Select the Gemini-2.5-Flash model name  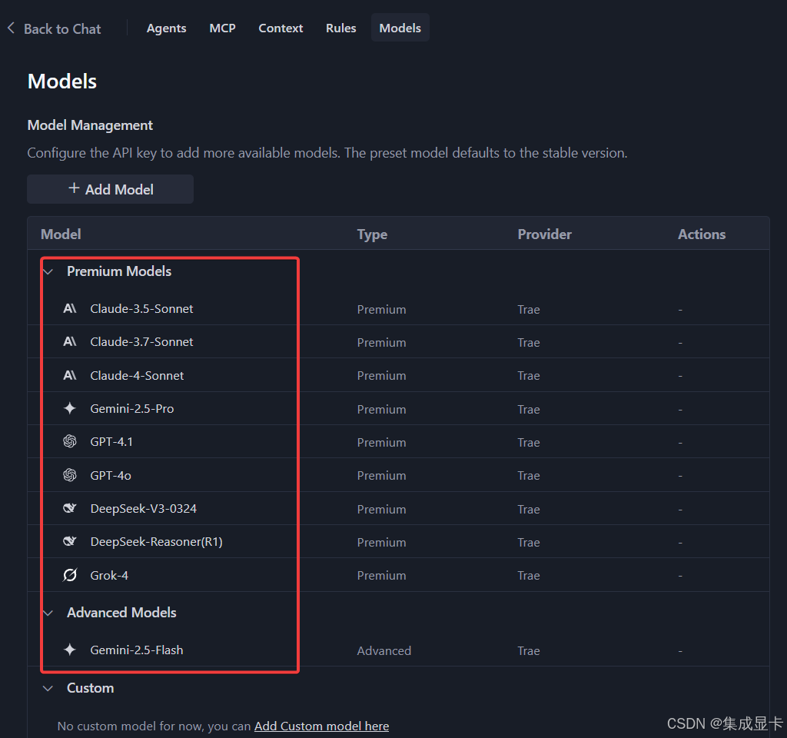(x=137, y=650)
